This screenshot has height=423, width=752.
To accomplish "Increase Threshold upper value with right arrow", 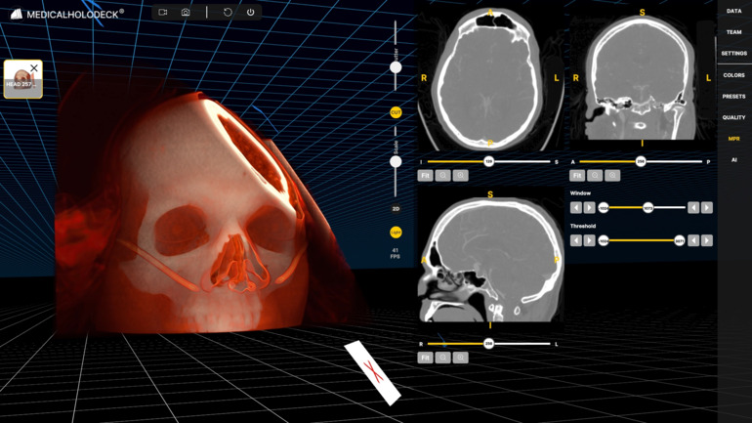I will click(707, 240).
